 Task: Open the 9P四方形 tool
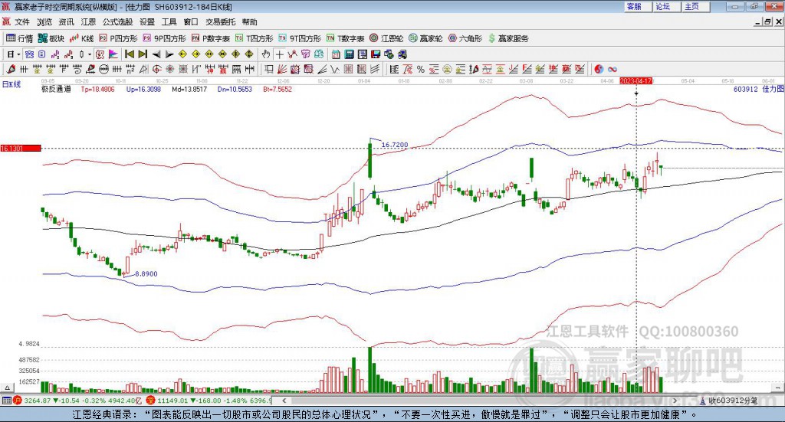coord(164,38)
